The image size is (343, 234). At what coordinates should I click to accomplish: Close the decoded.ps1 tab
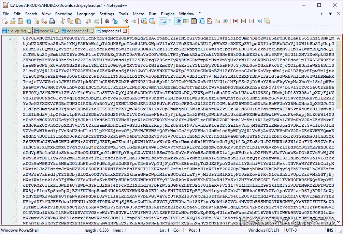click(92, 31)
